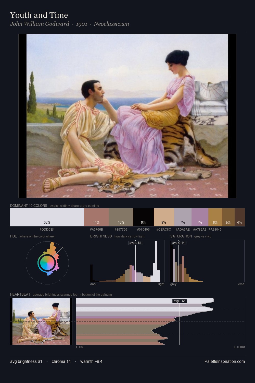Click the 'avg L 61' label in brightness chart
255x383 pixels.
coord(135,243)
